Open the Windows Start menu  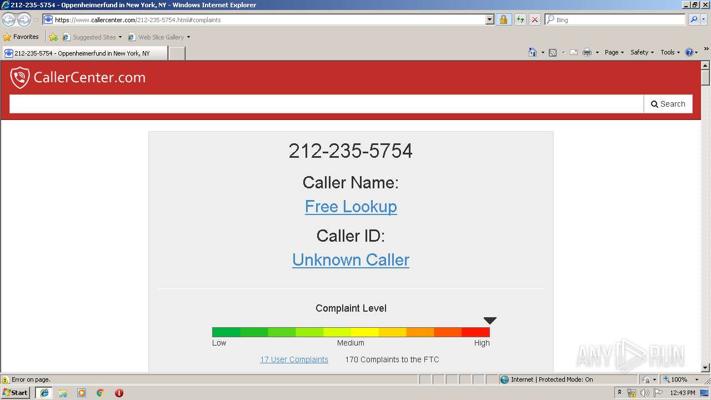click(15, 393)
